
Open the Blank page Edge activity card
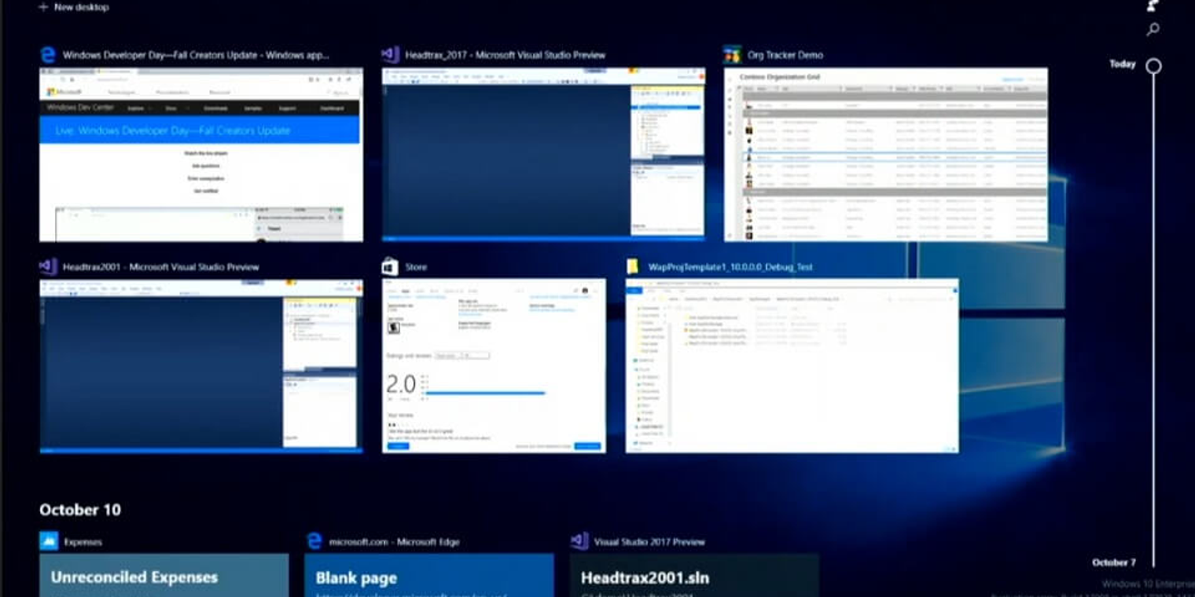(x=429, y=575)
